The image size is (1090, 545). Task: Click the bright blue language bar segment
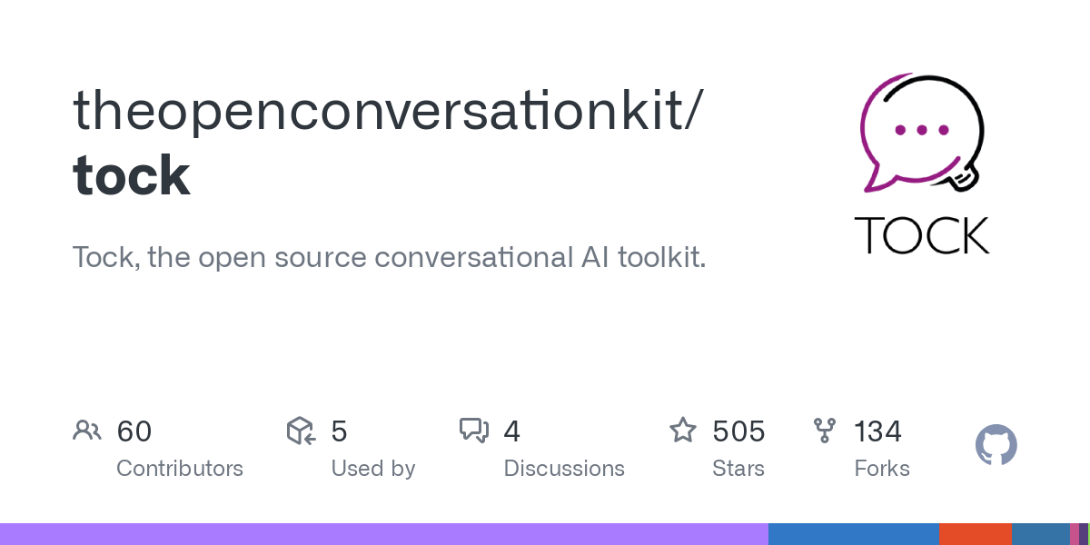pos(853,534)
